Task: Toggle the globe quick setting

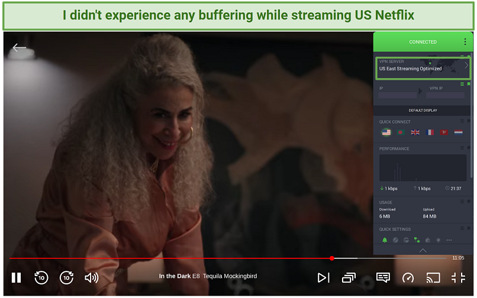Action: [x=406, y=240]
